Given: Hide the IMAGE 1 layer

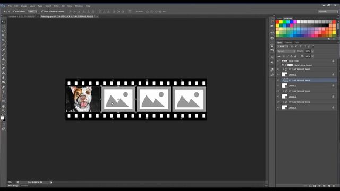Looking at the screenshot, I should coord(278,75).
